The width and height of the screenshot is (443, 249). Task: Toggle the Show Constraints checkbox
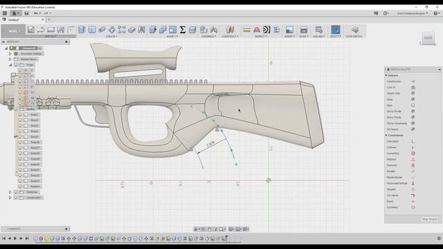pyautogui.click(x=413, y=123)
